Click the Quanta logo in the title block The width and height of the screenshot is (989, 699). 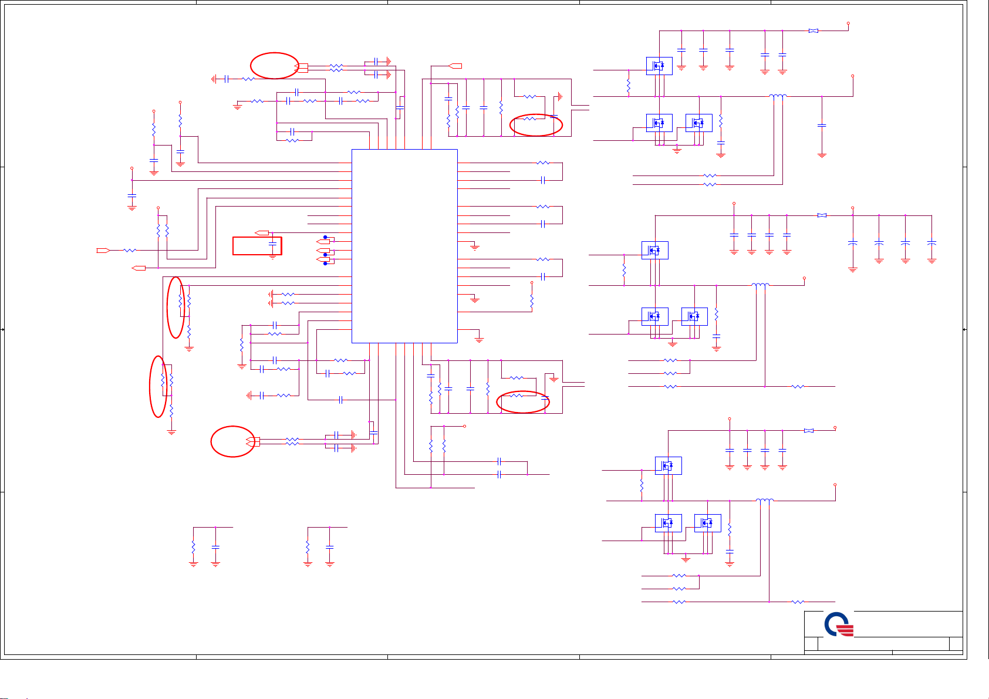point(838,625)
